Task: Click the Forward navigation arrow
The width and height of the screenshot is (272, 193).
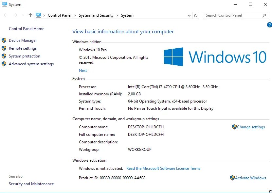Action: [x=15, y=15]
